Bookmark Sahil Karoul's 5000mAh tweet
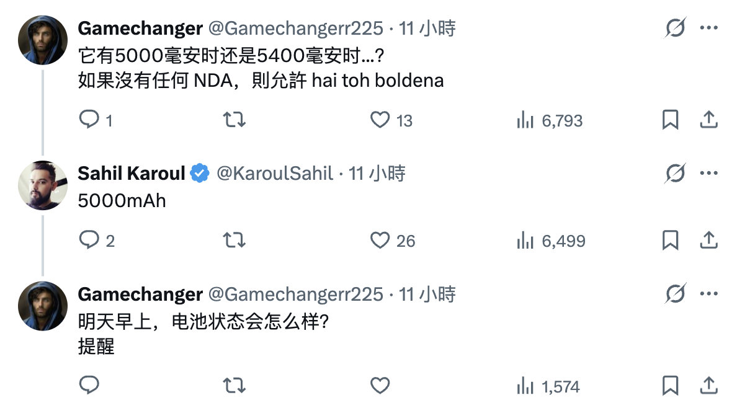 (x=670, y=240)
